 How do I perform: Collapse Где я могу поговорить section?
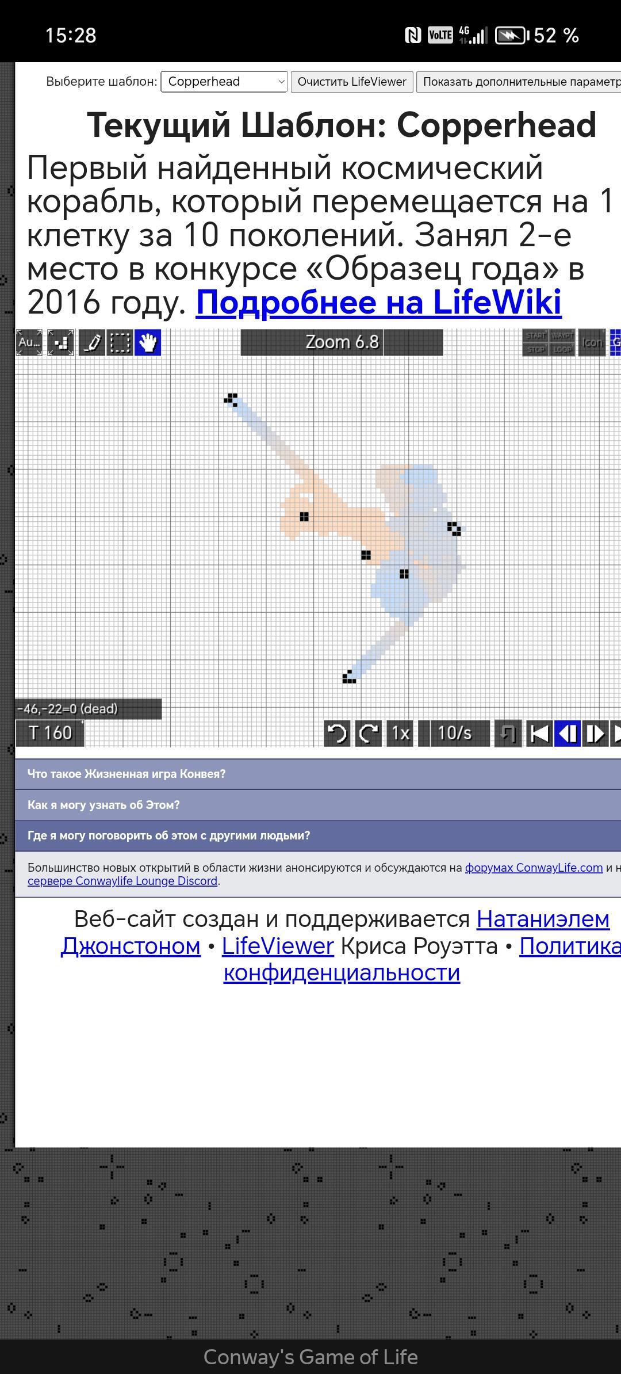(x=318, y=835)
